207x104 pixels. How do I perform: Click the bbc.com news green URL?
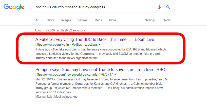74,74
